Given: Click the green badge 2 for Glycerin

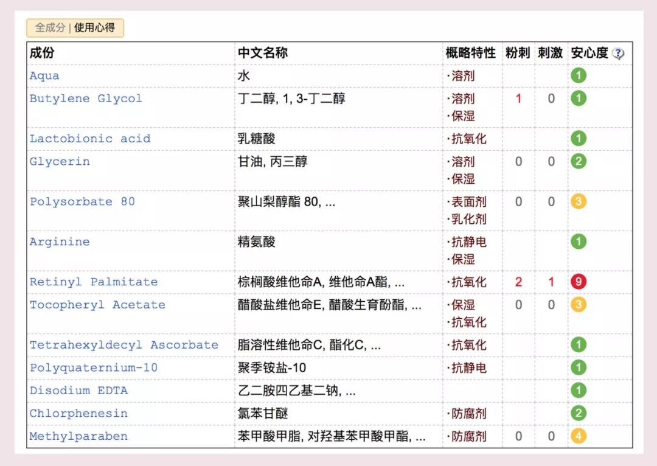Looking at the screenshot, I should 579,161.
